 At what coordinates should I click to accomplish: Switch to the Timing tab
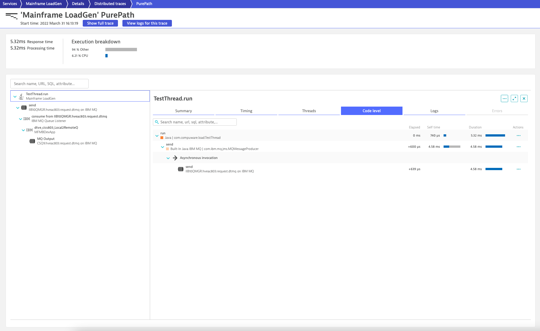point(246,111)
